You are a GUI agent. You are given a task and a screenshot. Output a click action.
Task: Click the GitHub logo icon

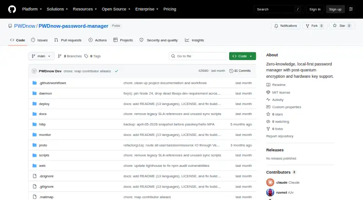click(x=12, y=9)
